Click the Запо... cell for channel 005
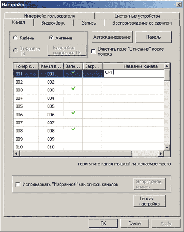The height and width of the screenshot is (232, 184). [73, 106]
